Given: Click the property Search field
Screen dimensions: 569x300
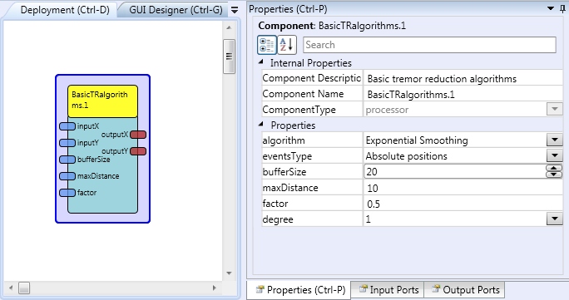Looking at the screenshot, I should point(429,45).
